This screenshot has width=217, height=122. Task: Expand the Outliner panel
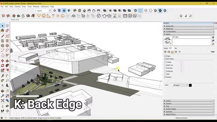tap(189, 111)
